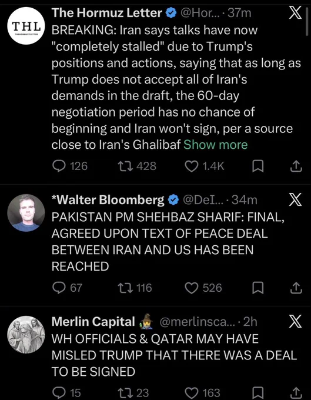311x400 pixels.
Task: Bookmark the Walter Bloomberg post
Action: pyautogui.click(x=258, y=288)
